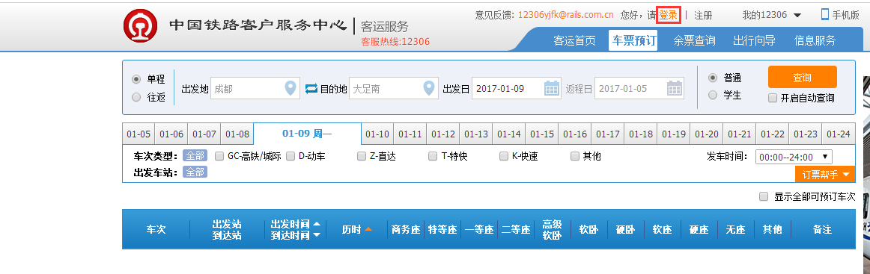870x274 pixels.
Task: Select date tab 01-10
Action: coord(378,134)
